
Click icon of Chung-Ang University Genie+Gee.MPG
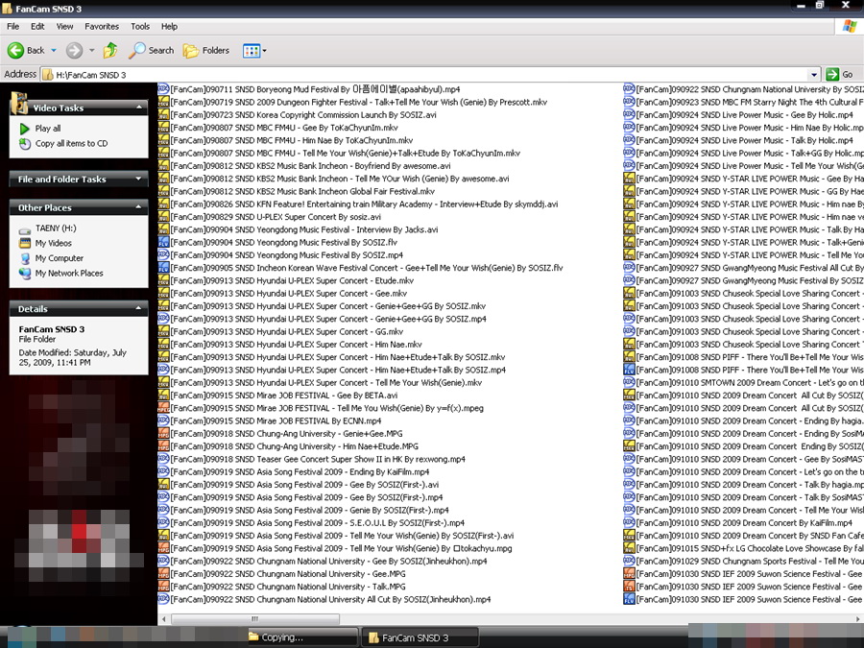[x=163, y=434]
